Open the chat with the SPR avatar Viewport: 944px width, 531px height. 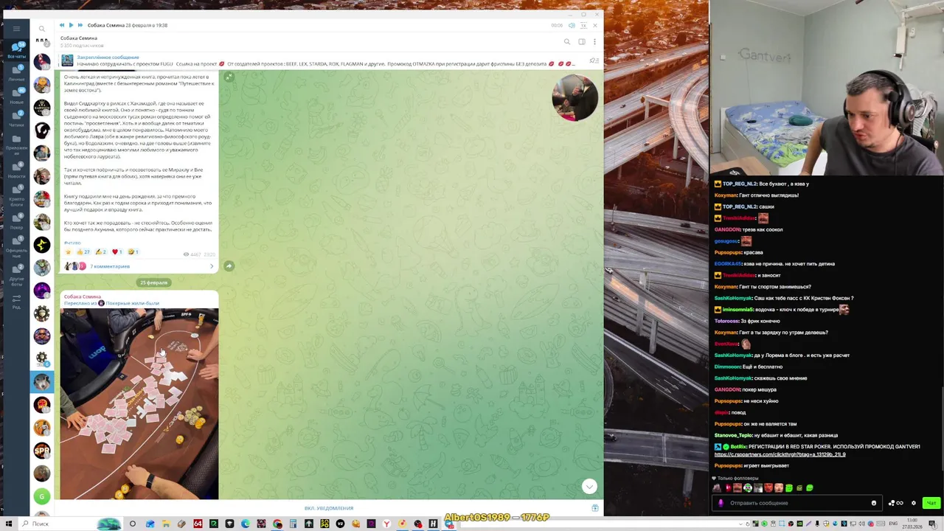pos(42,450)
